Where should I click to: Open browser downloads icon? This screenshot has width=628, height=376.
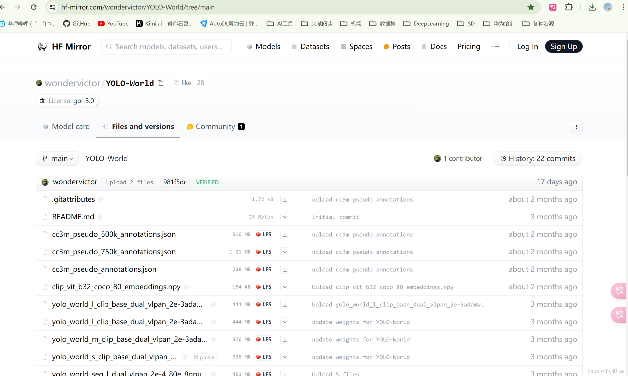tap(592, 7)
